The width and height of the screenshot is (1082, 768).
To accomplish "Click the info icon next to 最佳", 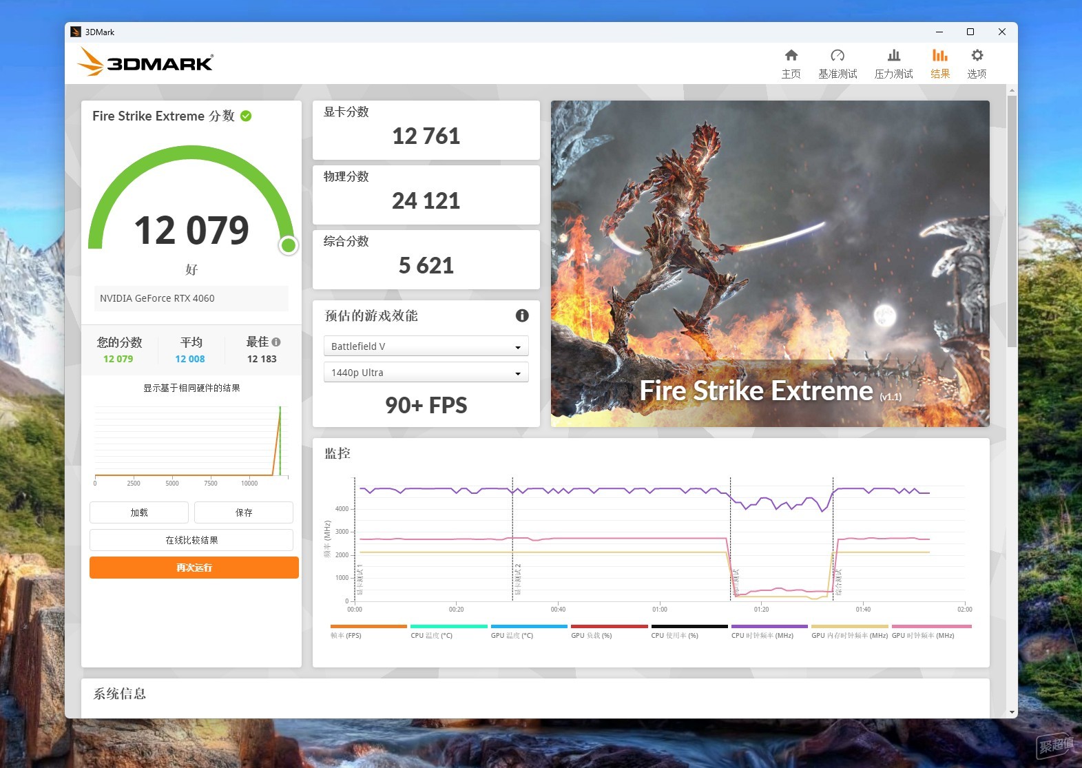I will coord(276,342).
